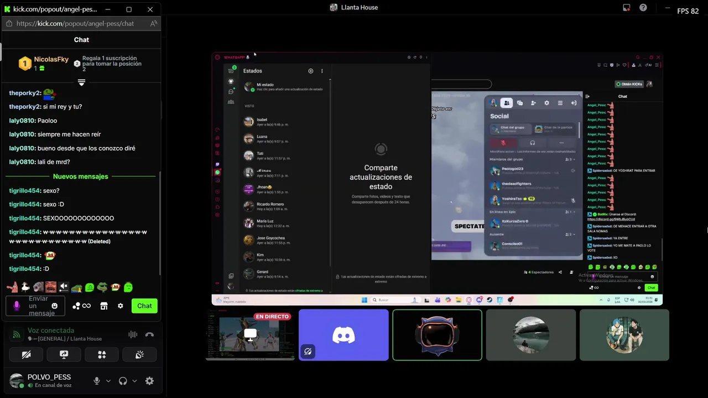Select the mountain lake avatar participant tile
708x398 pixels.
[531, 335]
